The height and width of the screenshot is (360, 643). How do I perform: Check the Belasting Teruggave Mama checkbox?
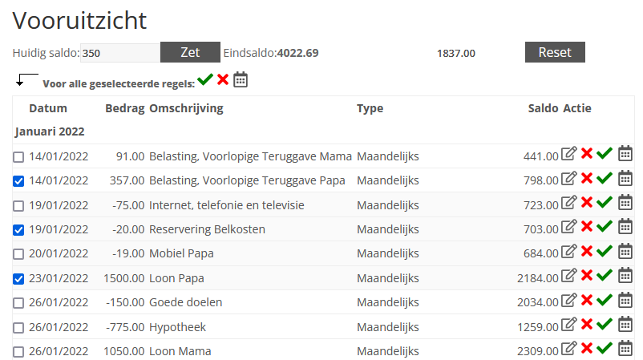click(18, 157)
